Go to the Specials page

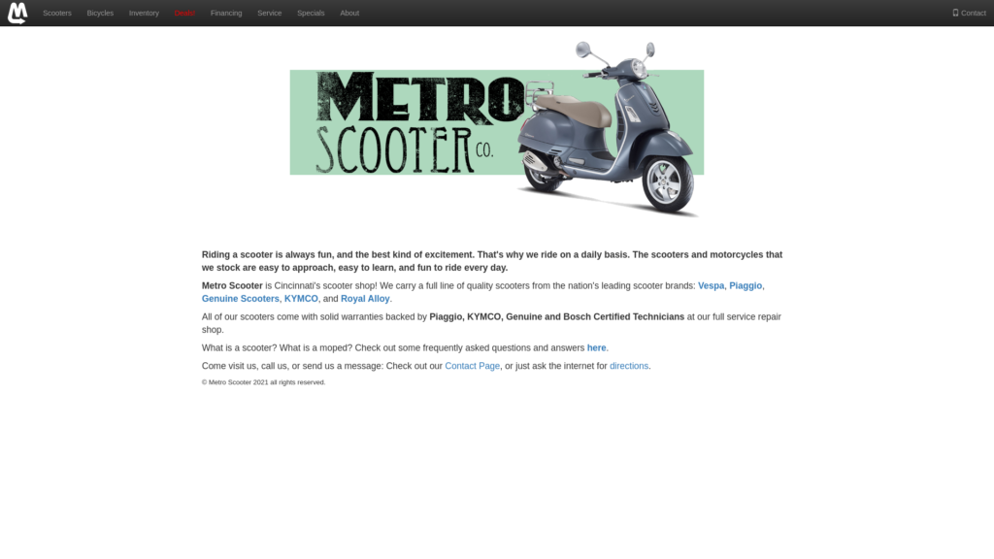tap(311, 14)
